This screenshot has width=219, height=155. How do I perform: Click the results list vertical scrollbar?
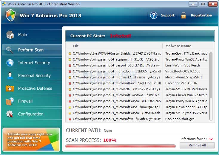tap(211, 86)
